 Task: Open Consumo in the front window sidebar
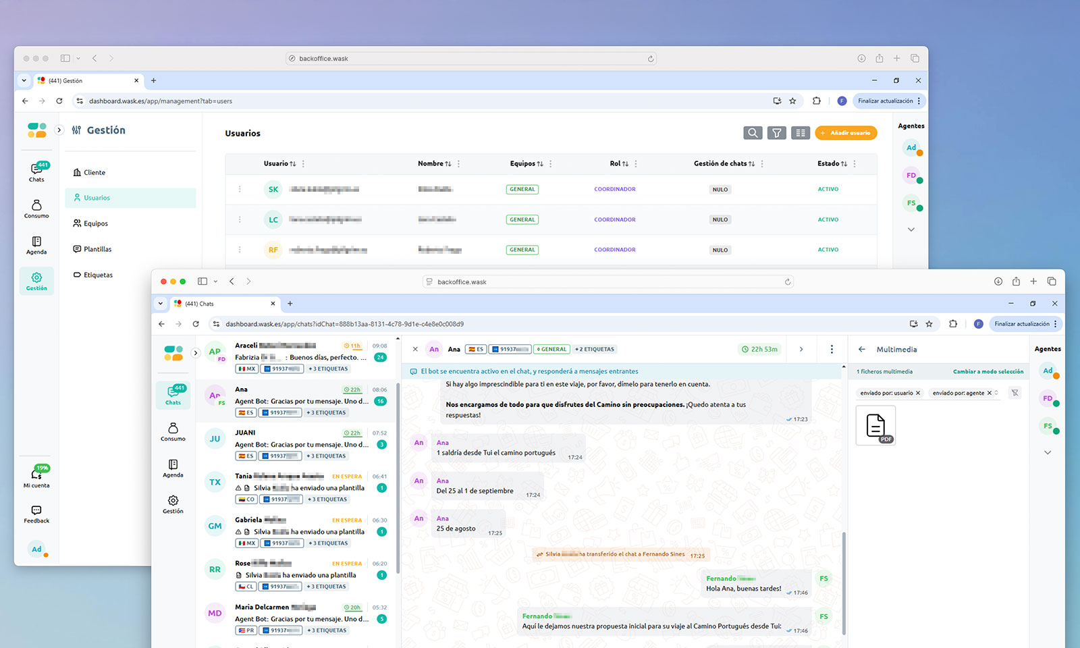pos(173,432)
